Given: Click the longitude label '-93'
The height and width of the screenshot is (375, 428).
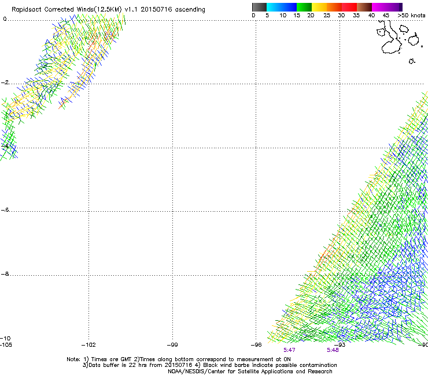Looking at the screenshot, I should pos(340,345).
